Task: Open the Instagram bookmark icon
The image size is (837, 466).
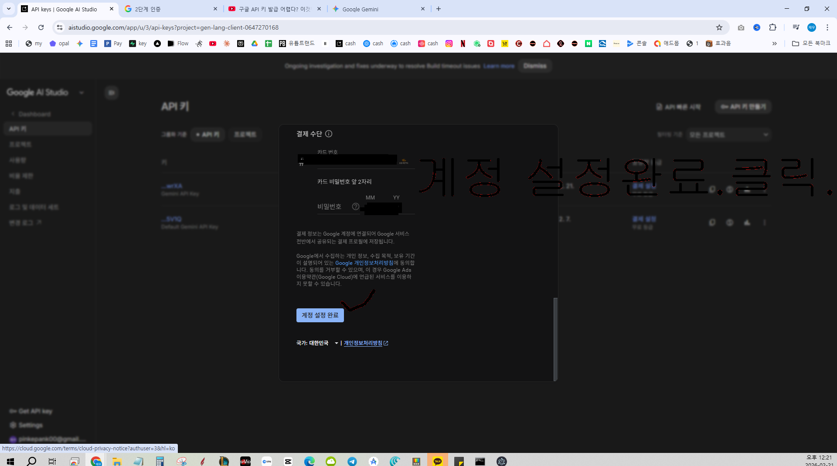Action: point(449,44)
